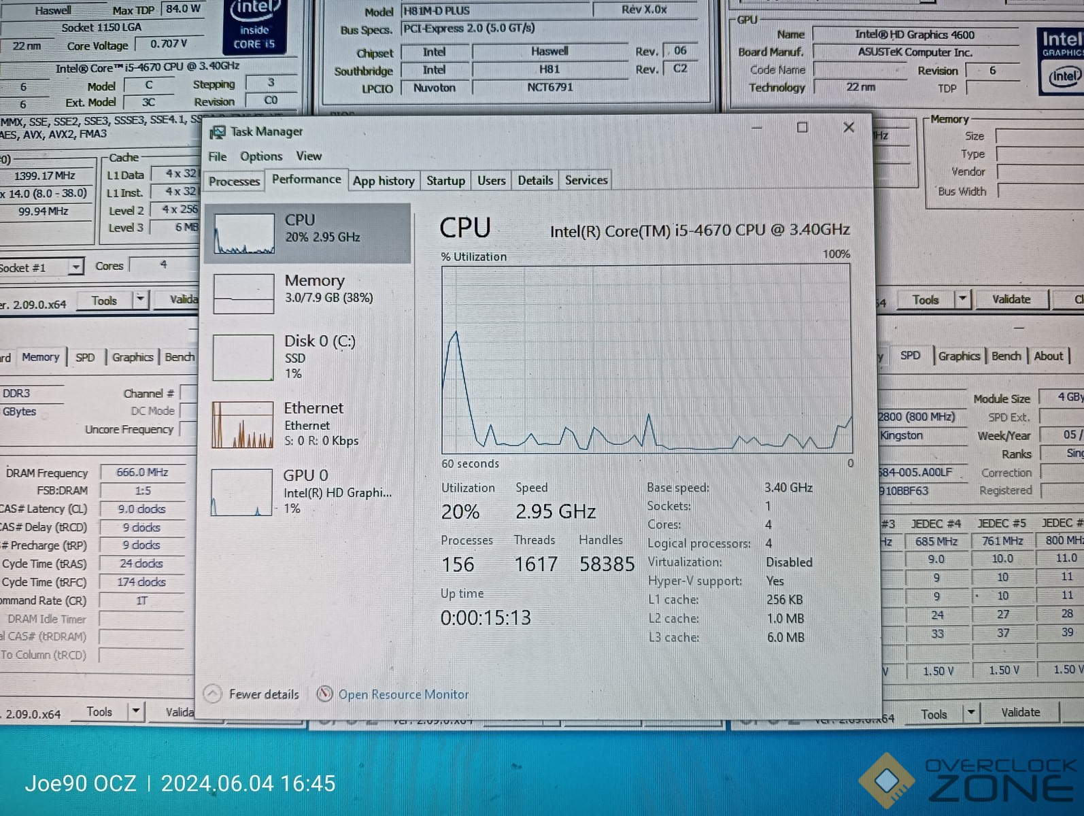Open the View menu in Task Manager

click(309, 156)
